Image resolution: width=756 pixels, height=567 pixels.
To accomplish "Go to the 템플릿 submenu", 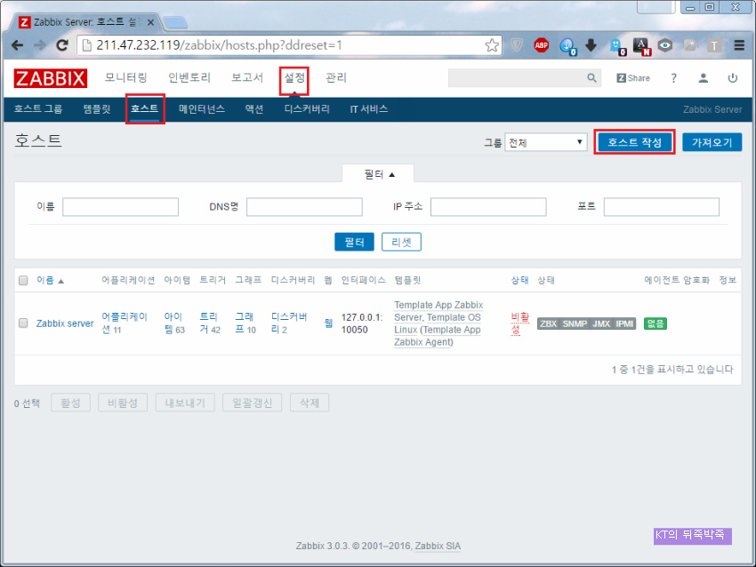I will 97,109.
